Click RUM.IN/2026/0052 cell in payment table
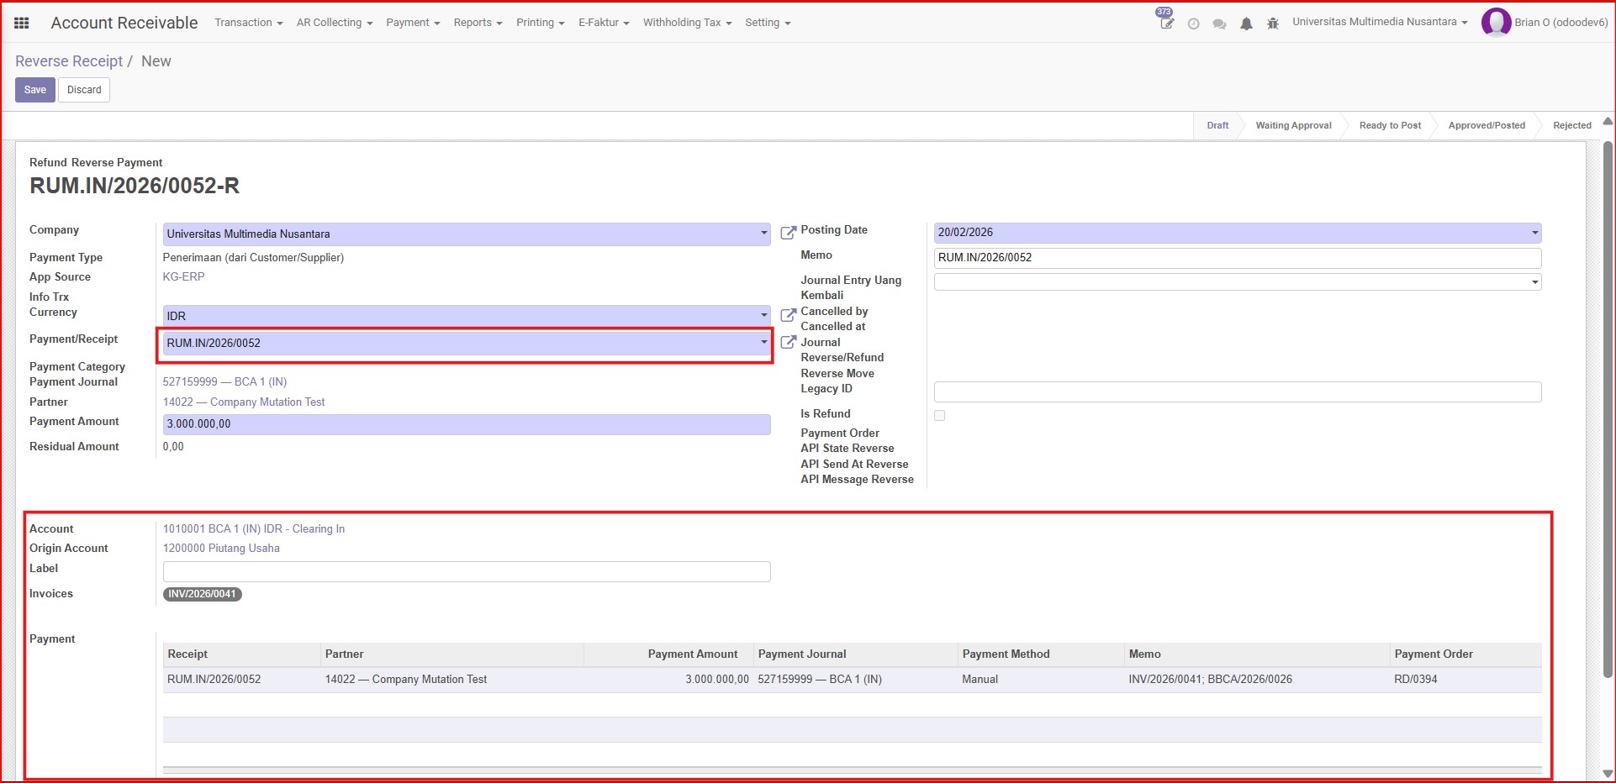 pos(241,680)
